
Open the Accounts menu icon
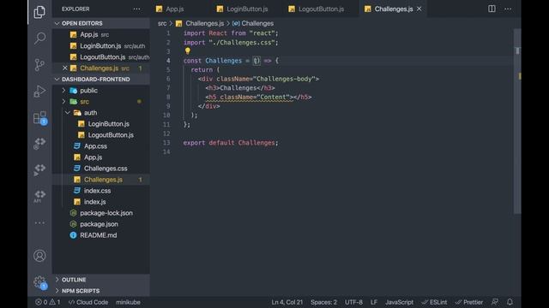coord(39,256)
